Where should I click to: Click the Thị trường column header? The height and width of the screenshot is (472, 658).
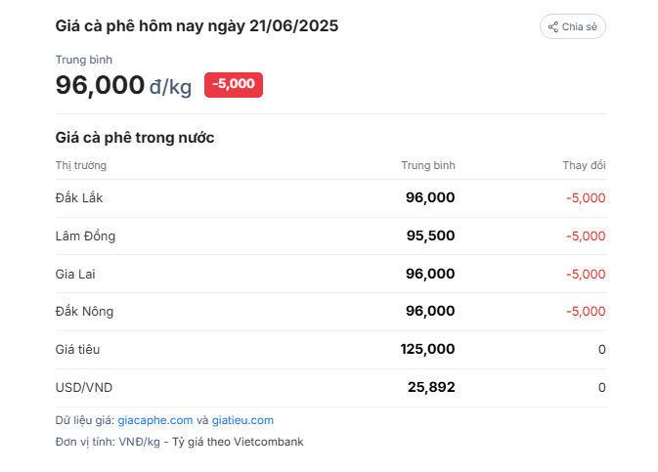[81, 165]
